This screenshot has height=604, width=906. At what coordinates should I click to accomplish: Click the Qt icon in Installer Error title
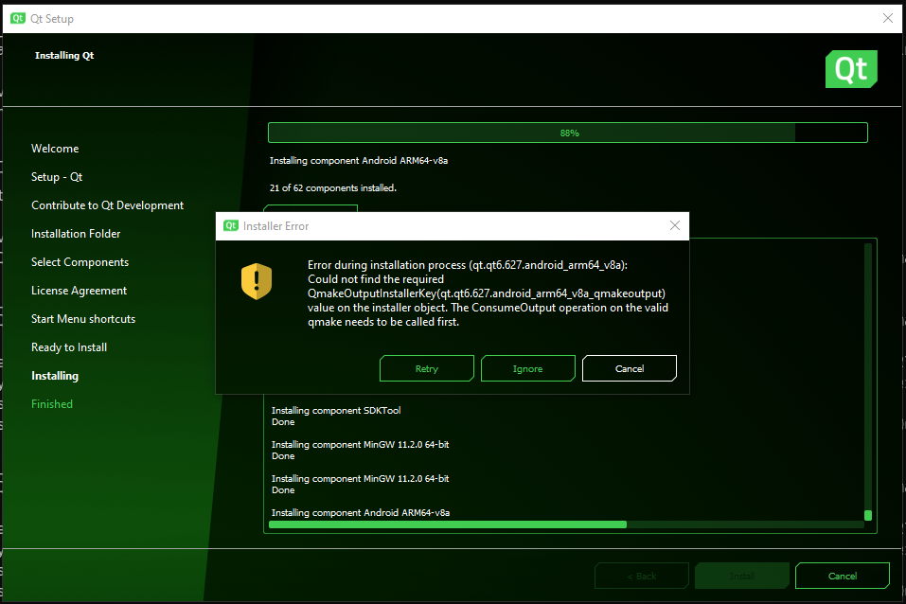point(231,225)
